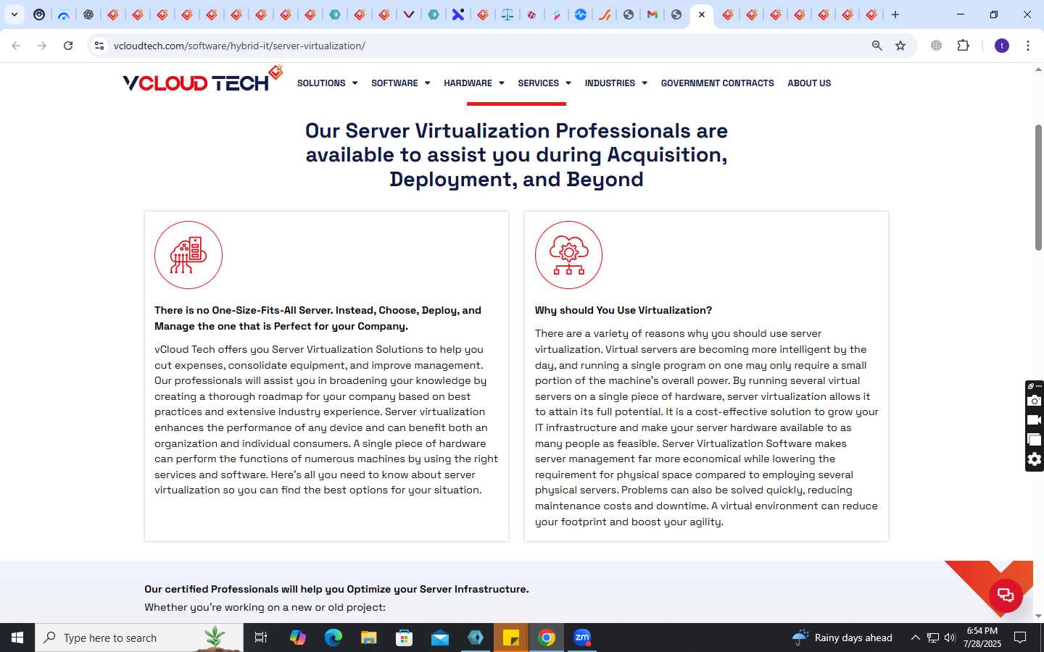Screen dimensions: 1044x652
Task: Switch to the blue X logo tab
Action: (x=458, y=14)
